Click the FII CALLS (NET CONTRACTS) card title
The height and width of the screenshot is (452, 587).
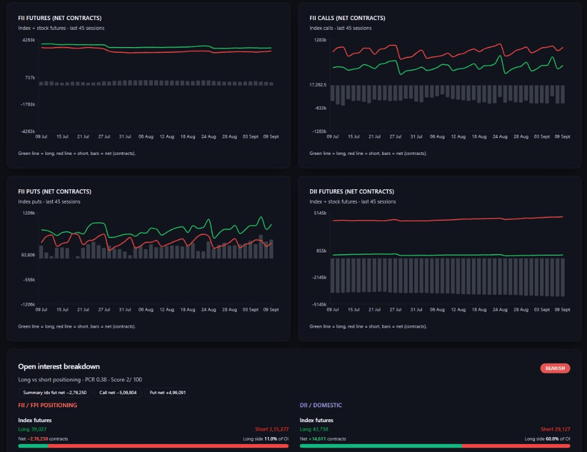click(347, 18)
